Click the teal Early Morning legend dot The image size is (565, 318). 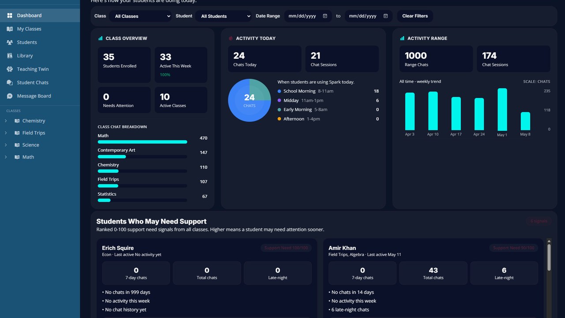click(x=279, y=110)
